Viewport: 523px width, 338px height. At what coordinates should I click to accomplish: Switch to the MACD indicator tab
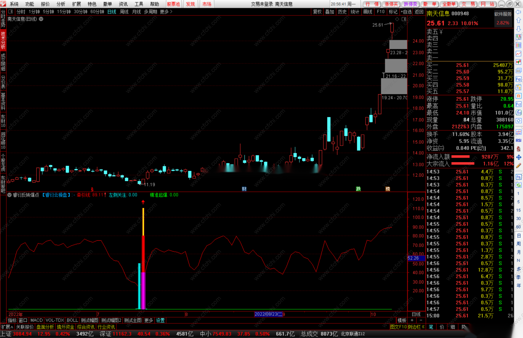[x=36, y=320]
